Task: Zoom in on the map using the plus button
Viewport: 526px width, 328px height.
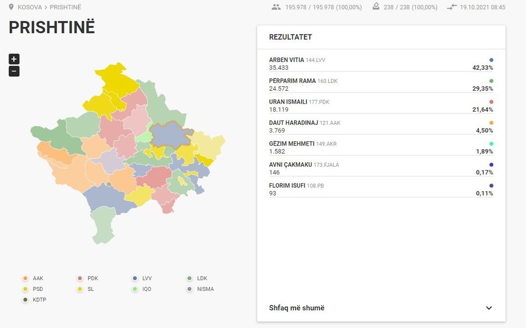Action: pyautogui.click(x=13, y=59)
